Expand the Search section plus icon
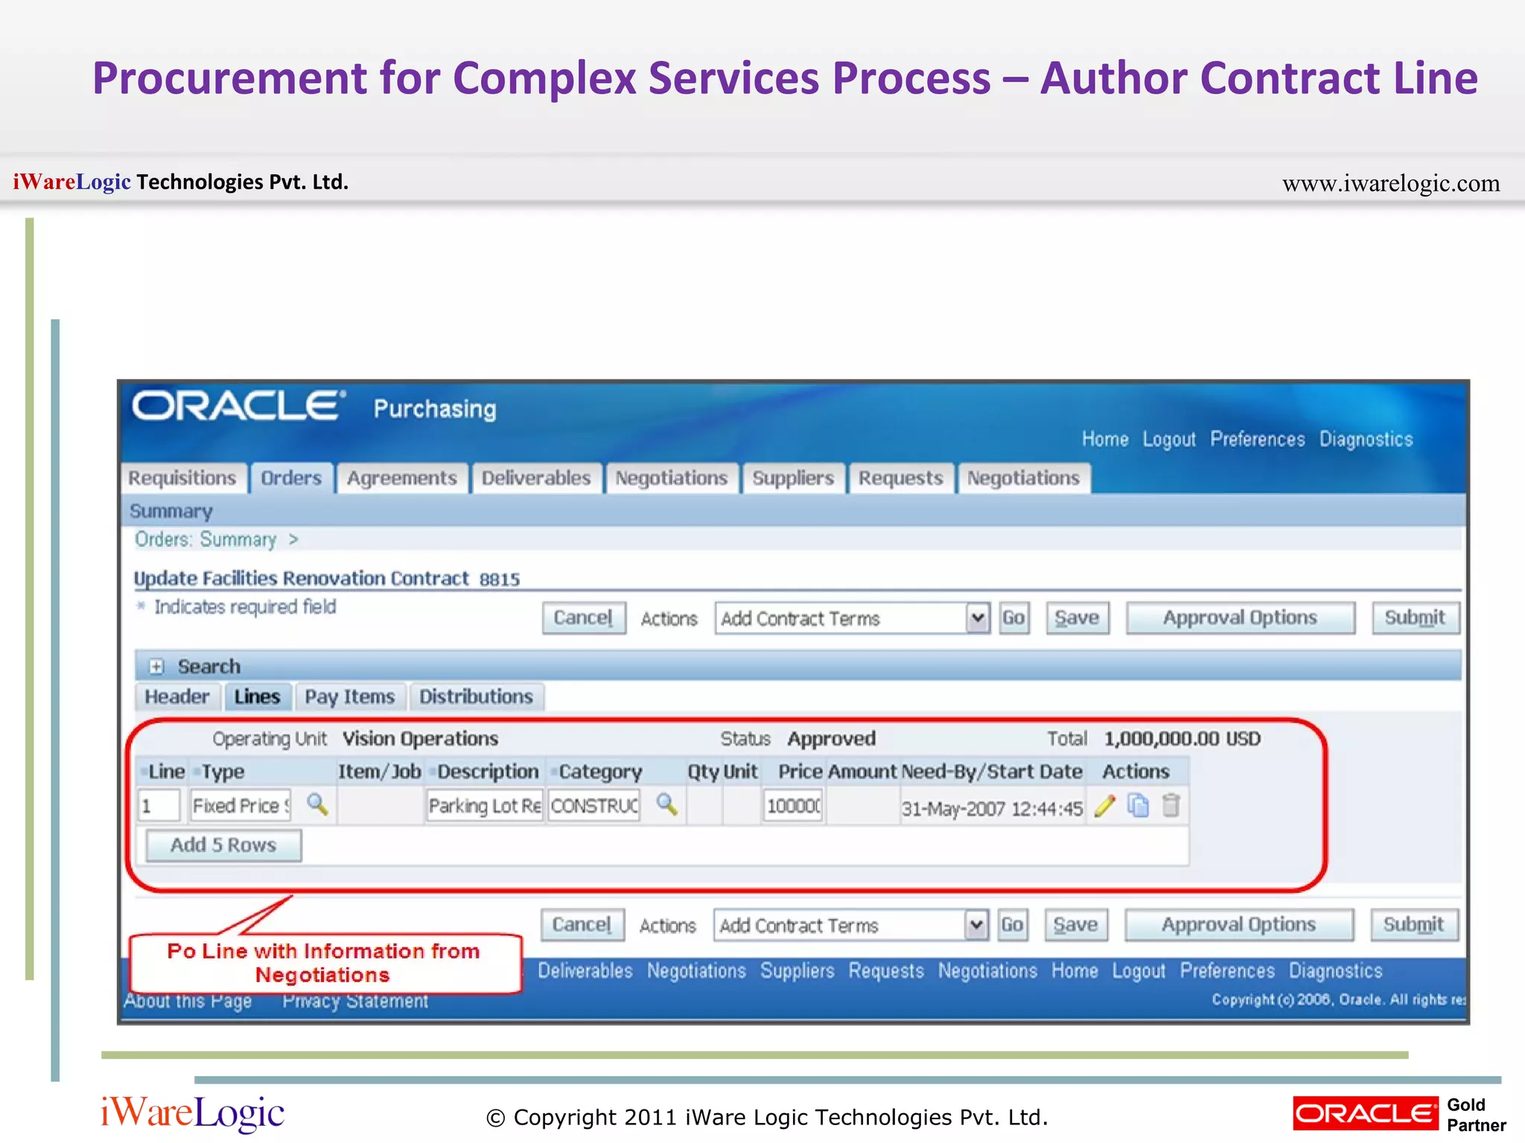 (x=156, y=667)
